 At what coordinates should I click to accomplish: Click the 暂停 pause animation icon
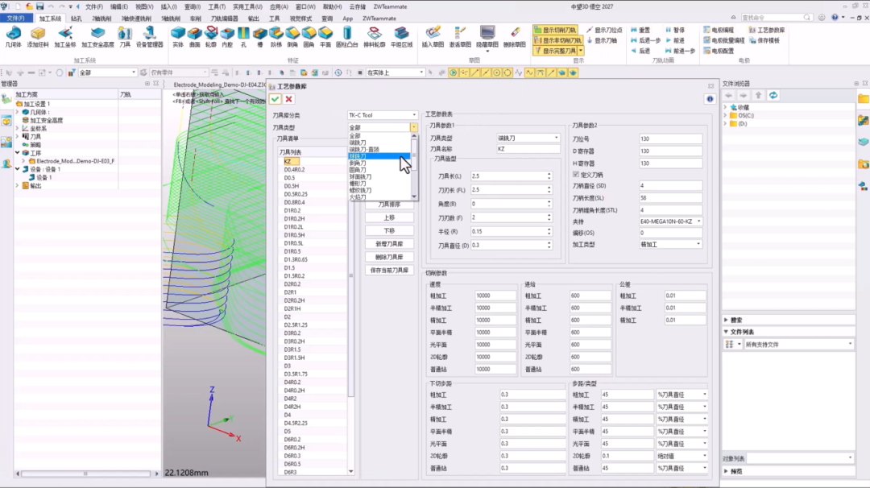tap(675, 30)
